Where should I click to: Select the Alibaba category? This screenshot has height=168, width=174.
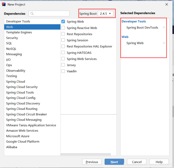(x=32, y=147)
